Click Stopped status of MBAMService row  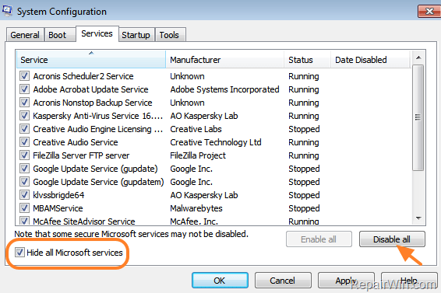[x=304, y=208]
